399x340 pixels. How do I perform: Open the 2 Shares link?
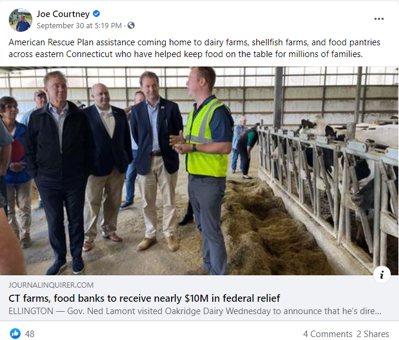pyautogui.click(x=373, y=334)
